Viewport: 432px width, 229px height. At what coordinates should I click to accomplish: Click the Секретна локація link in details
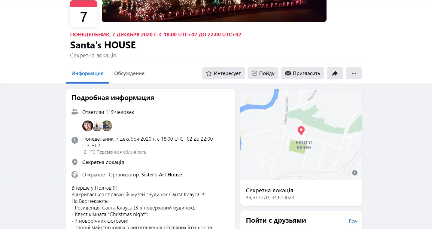tap(103, 162)
